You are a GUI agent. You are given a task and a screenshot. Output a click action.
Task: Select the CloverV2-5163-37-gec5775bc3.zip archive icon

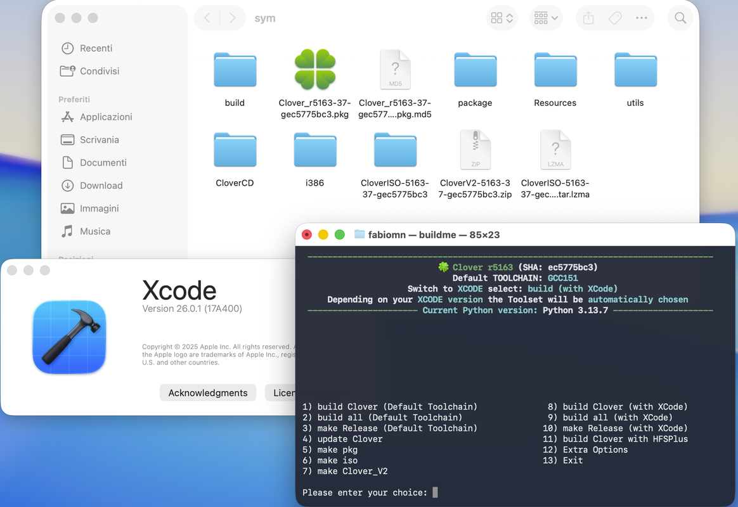[476, 150]
